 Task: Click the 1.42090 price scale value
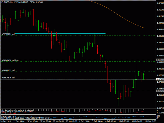tap(160, 3)
